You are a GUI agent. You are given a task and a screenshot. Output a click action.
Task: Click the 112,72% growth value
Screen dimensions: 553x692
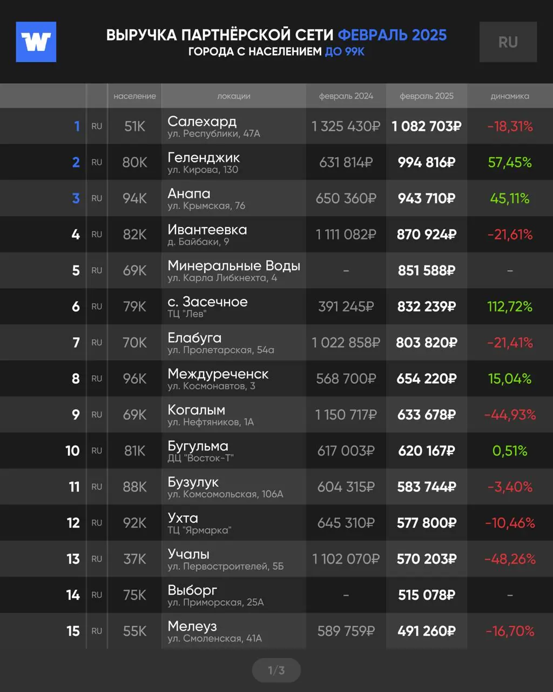coord(510,307)
